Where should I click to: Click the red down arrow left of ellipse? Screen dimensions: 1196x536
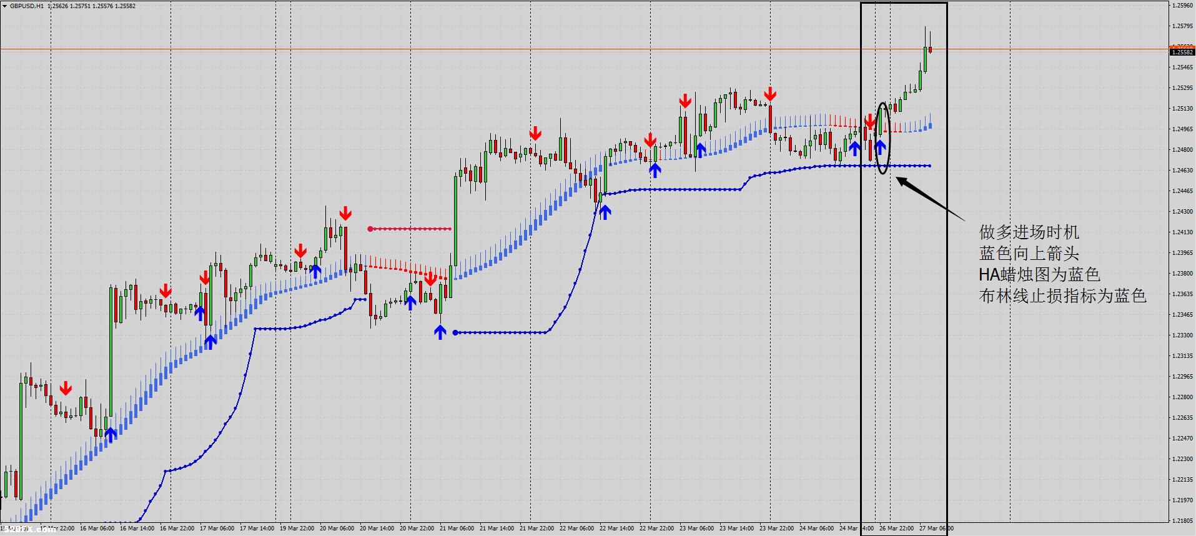click(870, 122)
